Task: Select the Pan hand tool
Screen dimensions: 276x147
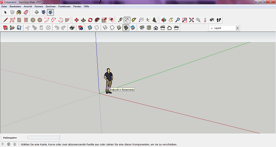Action: 171,20
